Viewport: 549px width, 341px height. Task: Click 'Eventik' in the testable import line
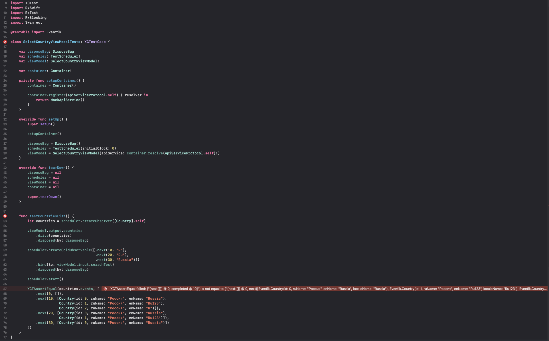click(x=54, y=32)
